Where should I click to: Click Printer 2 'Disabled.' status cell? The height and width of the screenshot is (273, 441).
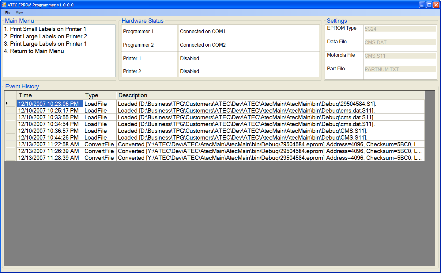249,71
